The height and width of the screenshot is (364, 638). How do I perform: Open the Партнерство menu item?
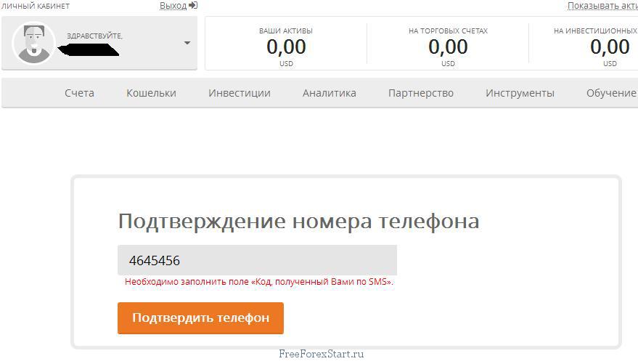tap(420, 93)
